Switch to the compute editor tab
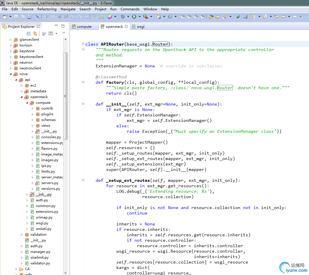 pos(84,27)
